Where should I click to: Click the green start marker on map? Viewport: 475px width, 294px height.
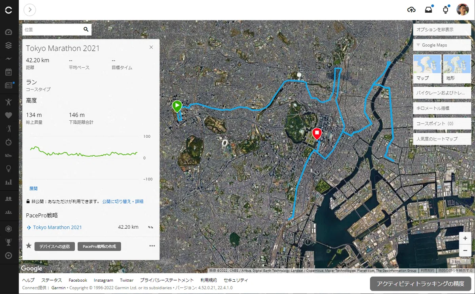[177, 106]
